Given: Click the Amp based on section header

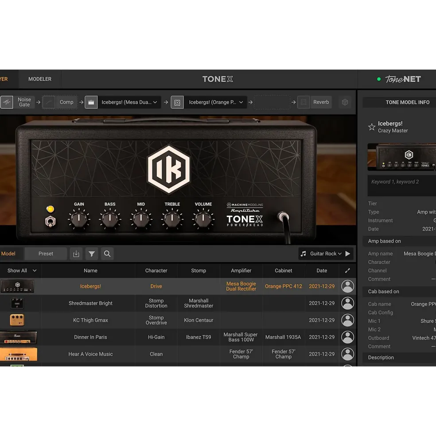Looking at the screenshot, I should pos(399,241).
